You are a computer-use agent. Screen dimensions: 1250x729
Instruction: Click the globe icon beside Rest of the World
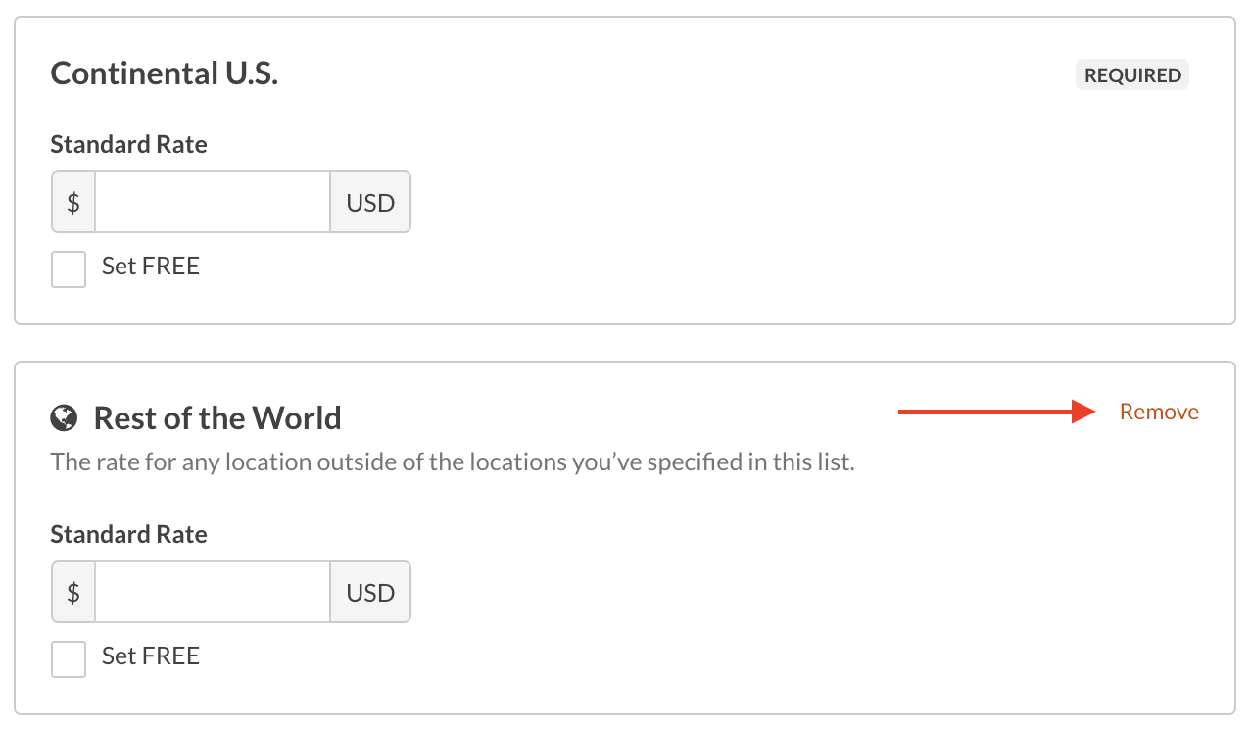64,418
